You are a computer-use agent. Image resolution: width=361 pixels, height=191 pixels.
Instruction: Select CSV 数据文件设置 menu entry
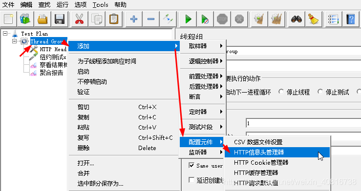tap(277, 142)
